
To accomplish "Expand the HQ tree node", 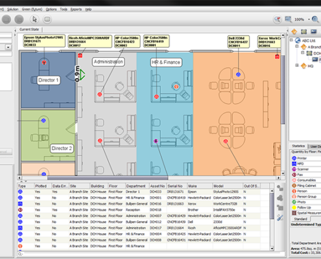I will 297,65.
